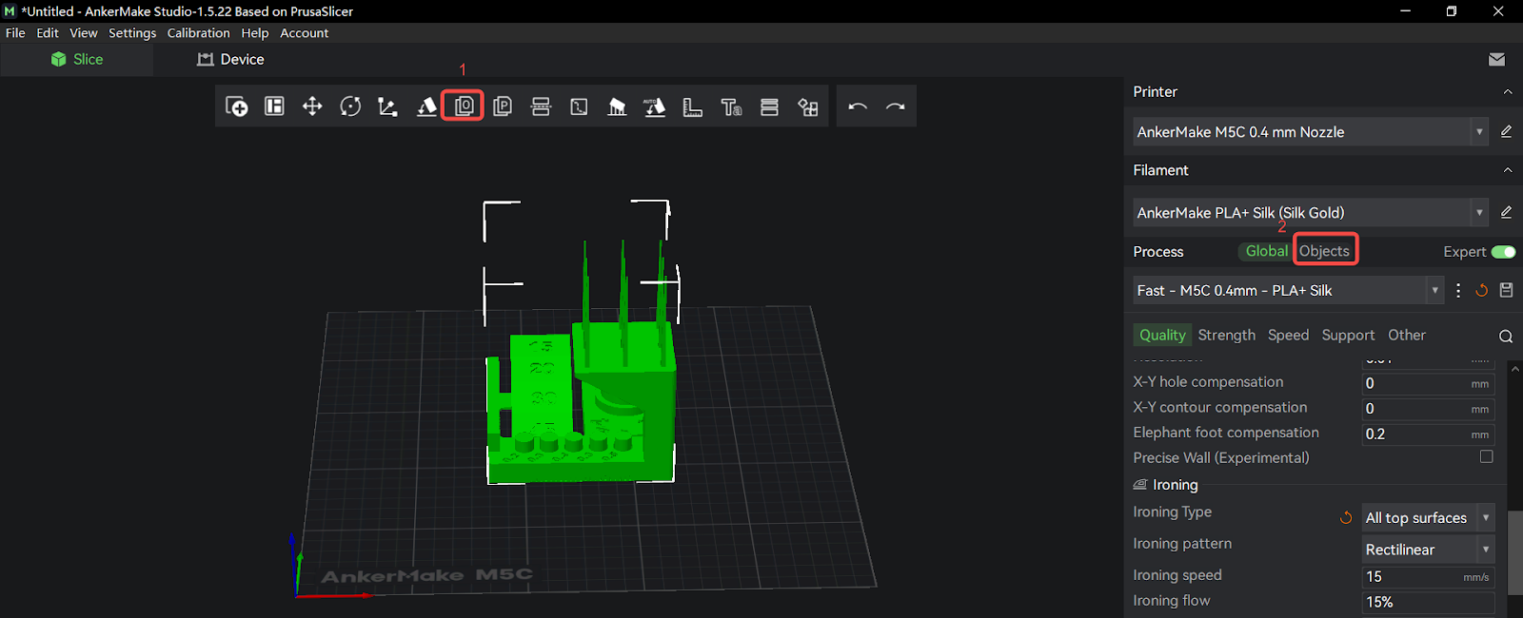Open the Calibration menu
The height and width of the screenshot is (618, 1523).
tap(198, 32)
